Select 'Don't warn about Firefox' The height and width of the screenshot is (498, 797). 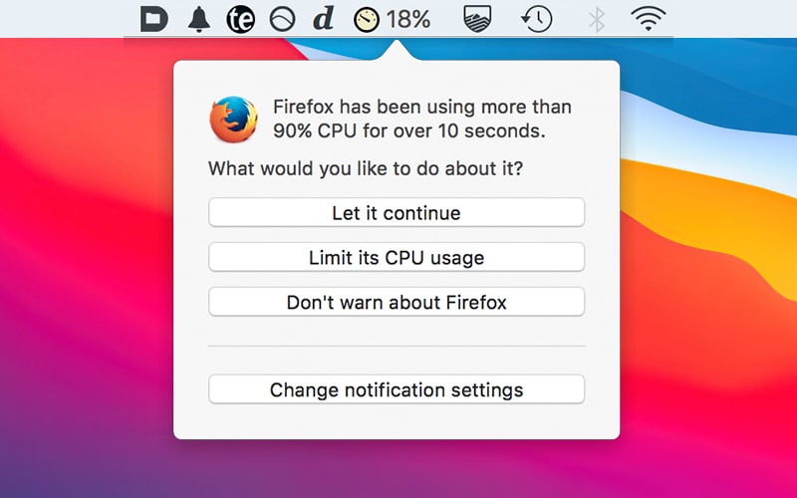(x=397, y=302)
